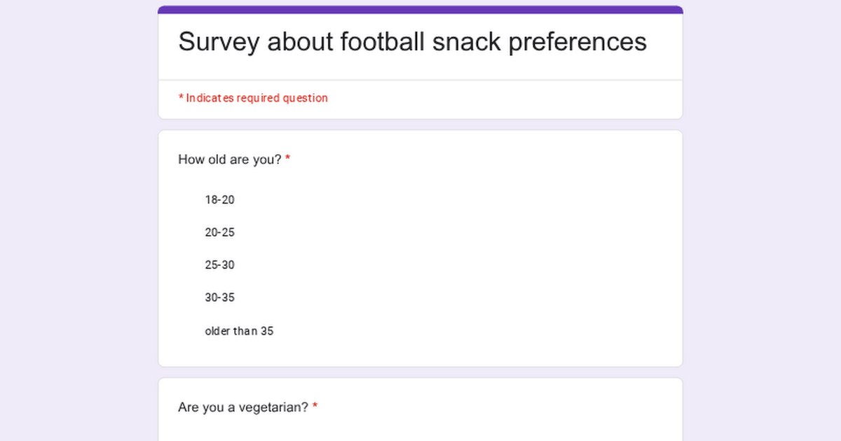Screen dimensions: 841x441
Task: Click the red asterisk after the vegetarian question
Action: coord(315,407)
